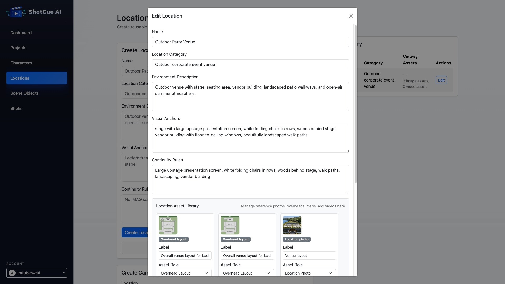Viewport: 505px width, 284px height.
Task: Open Projects in the sidebar
Action: point(37,48)
